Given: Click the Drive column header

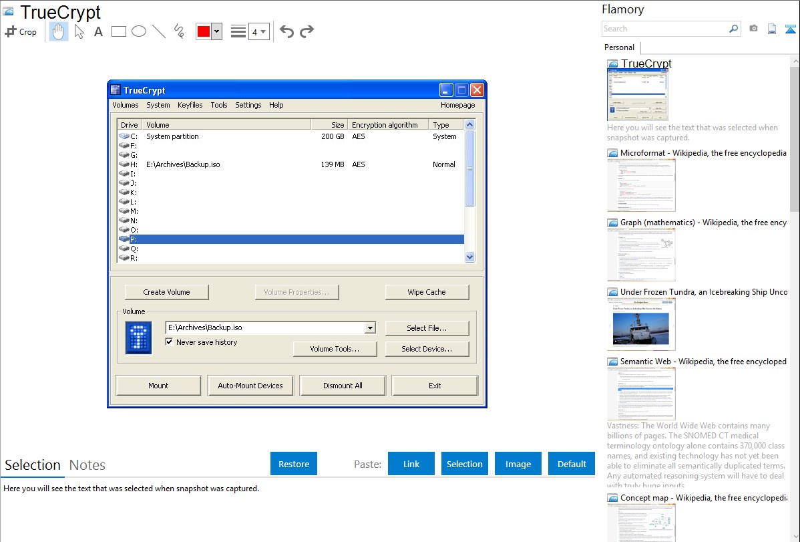Looking at the screenshot, I should (130, 125).
